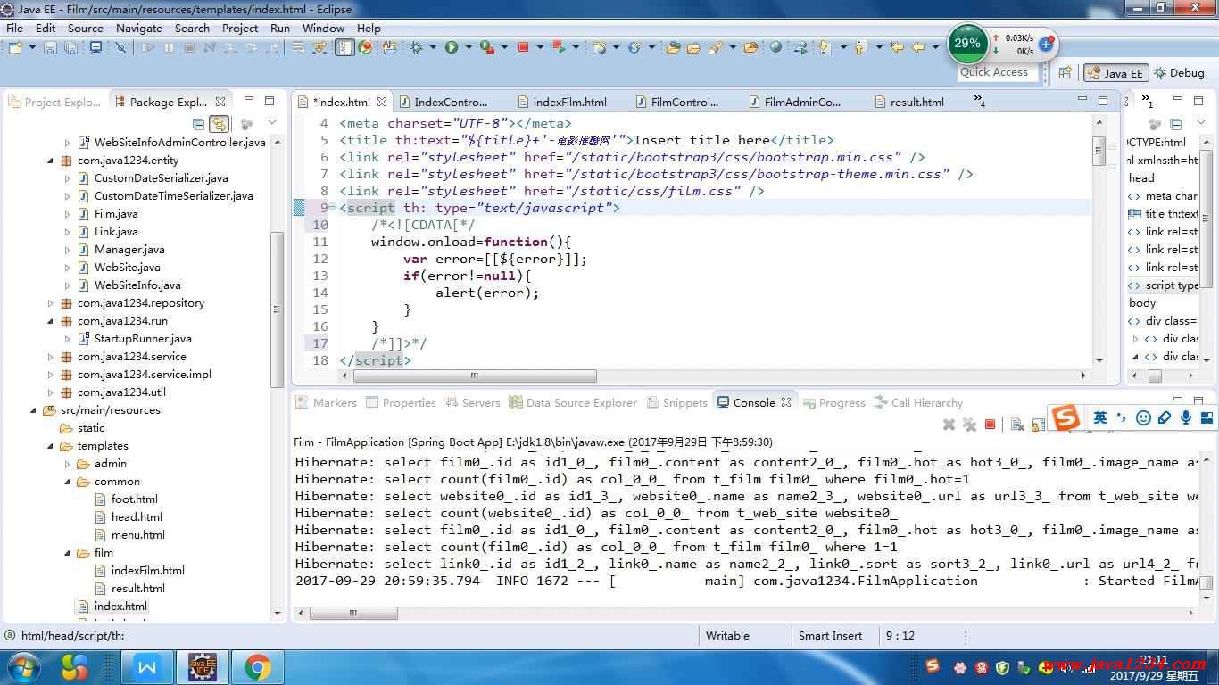Click the New wizard toolbar icon
This screenshot has width=1219, height=685.
(15, 47)
